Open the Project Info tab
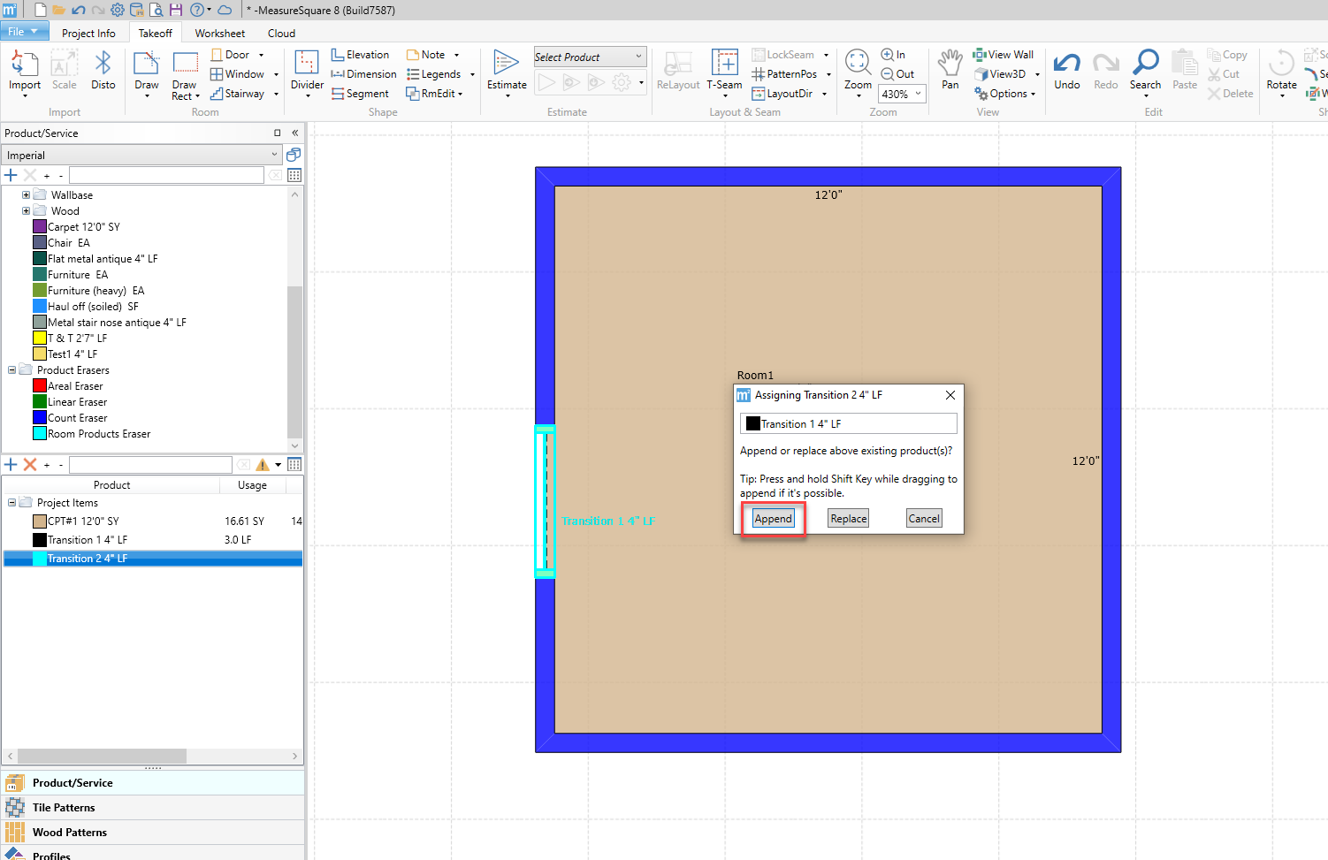1328x860 pixels. point(88,34)
